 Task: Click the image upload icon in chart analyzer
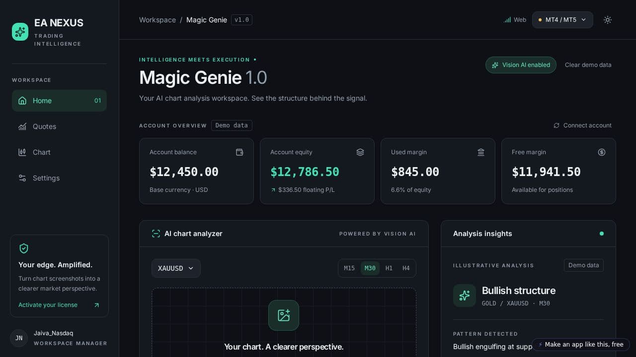284,315
